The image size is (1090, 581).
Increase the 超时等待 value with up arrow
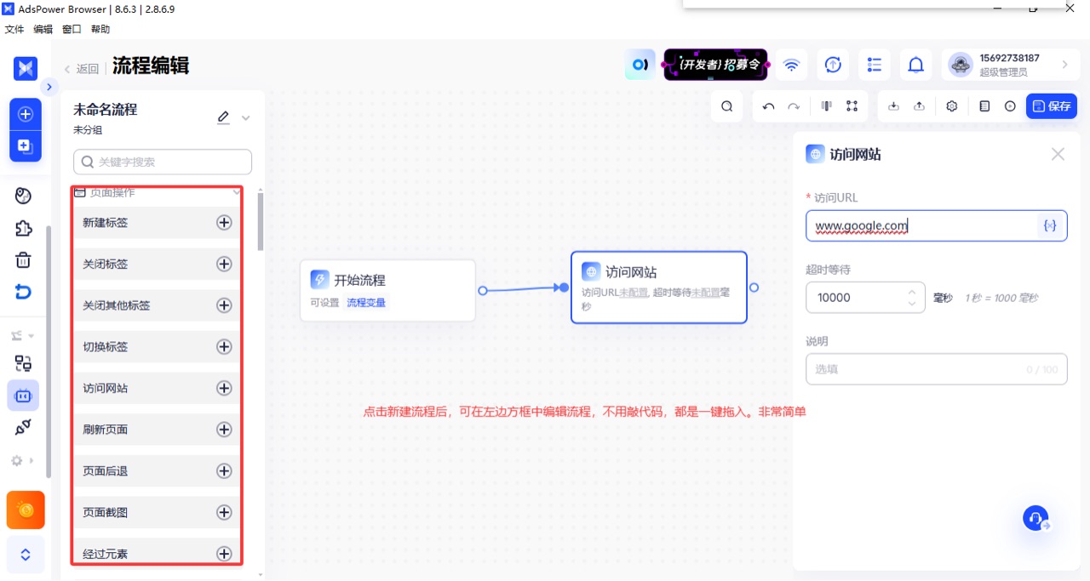click(912, 292)
